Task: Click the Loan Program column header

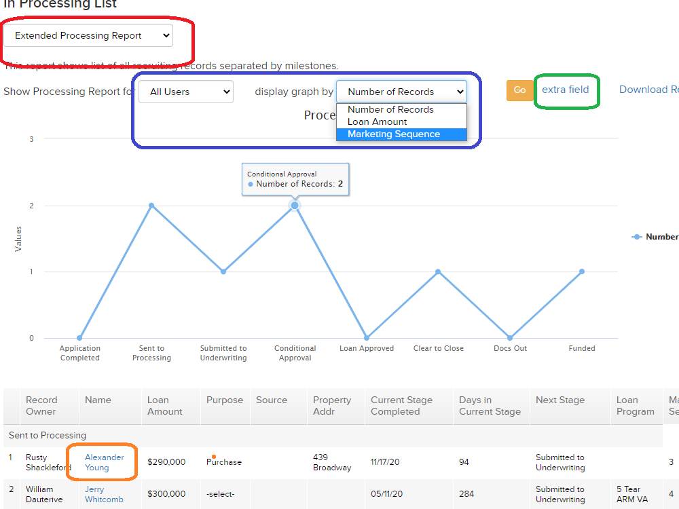Action: (636, 406)
